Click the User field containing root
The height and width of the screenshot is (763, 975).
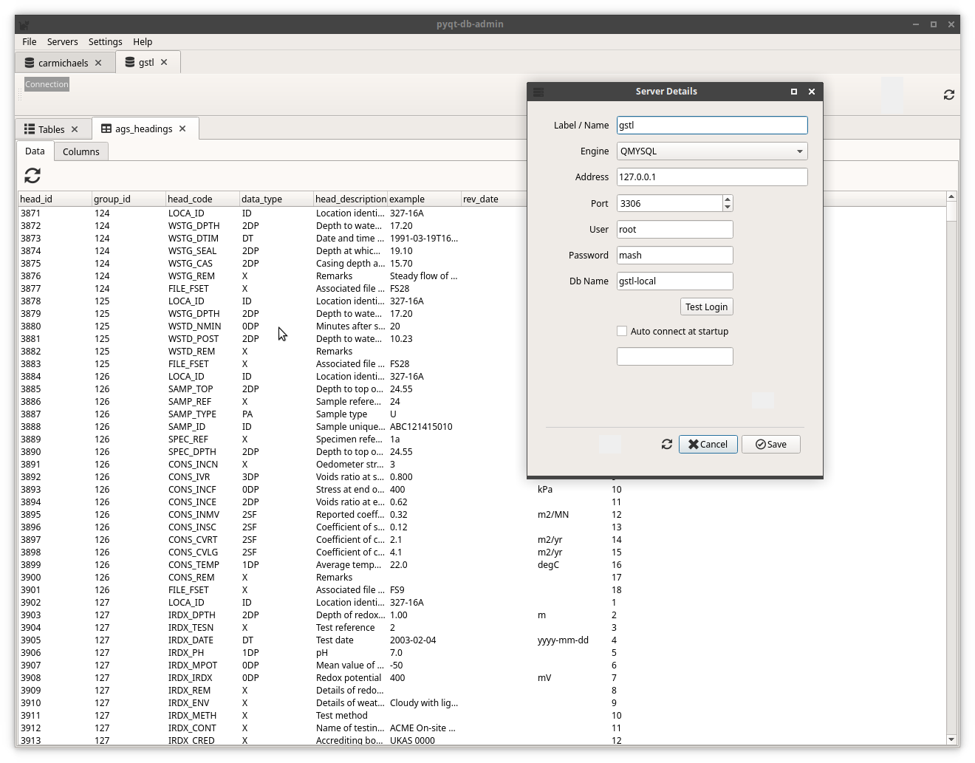[x=675, y=230]
